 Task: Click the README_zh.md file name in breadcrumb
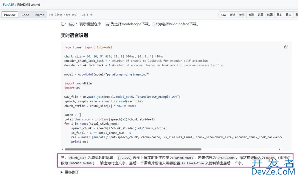(x=29, y=4)
